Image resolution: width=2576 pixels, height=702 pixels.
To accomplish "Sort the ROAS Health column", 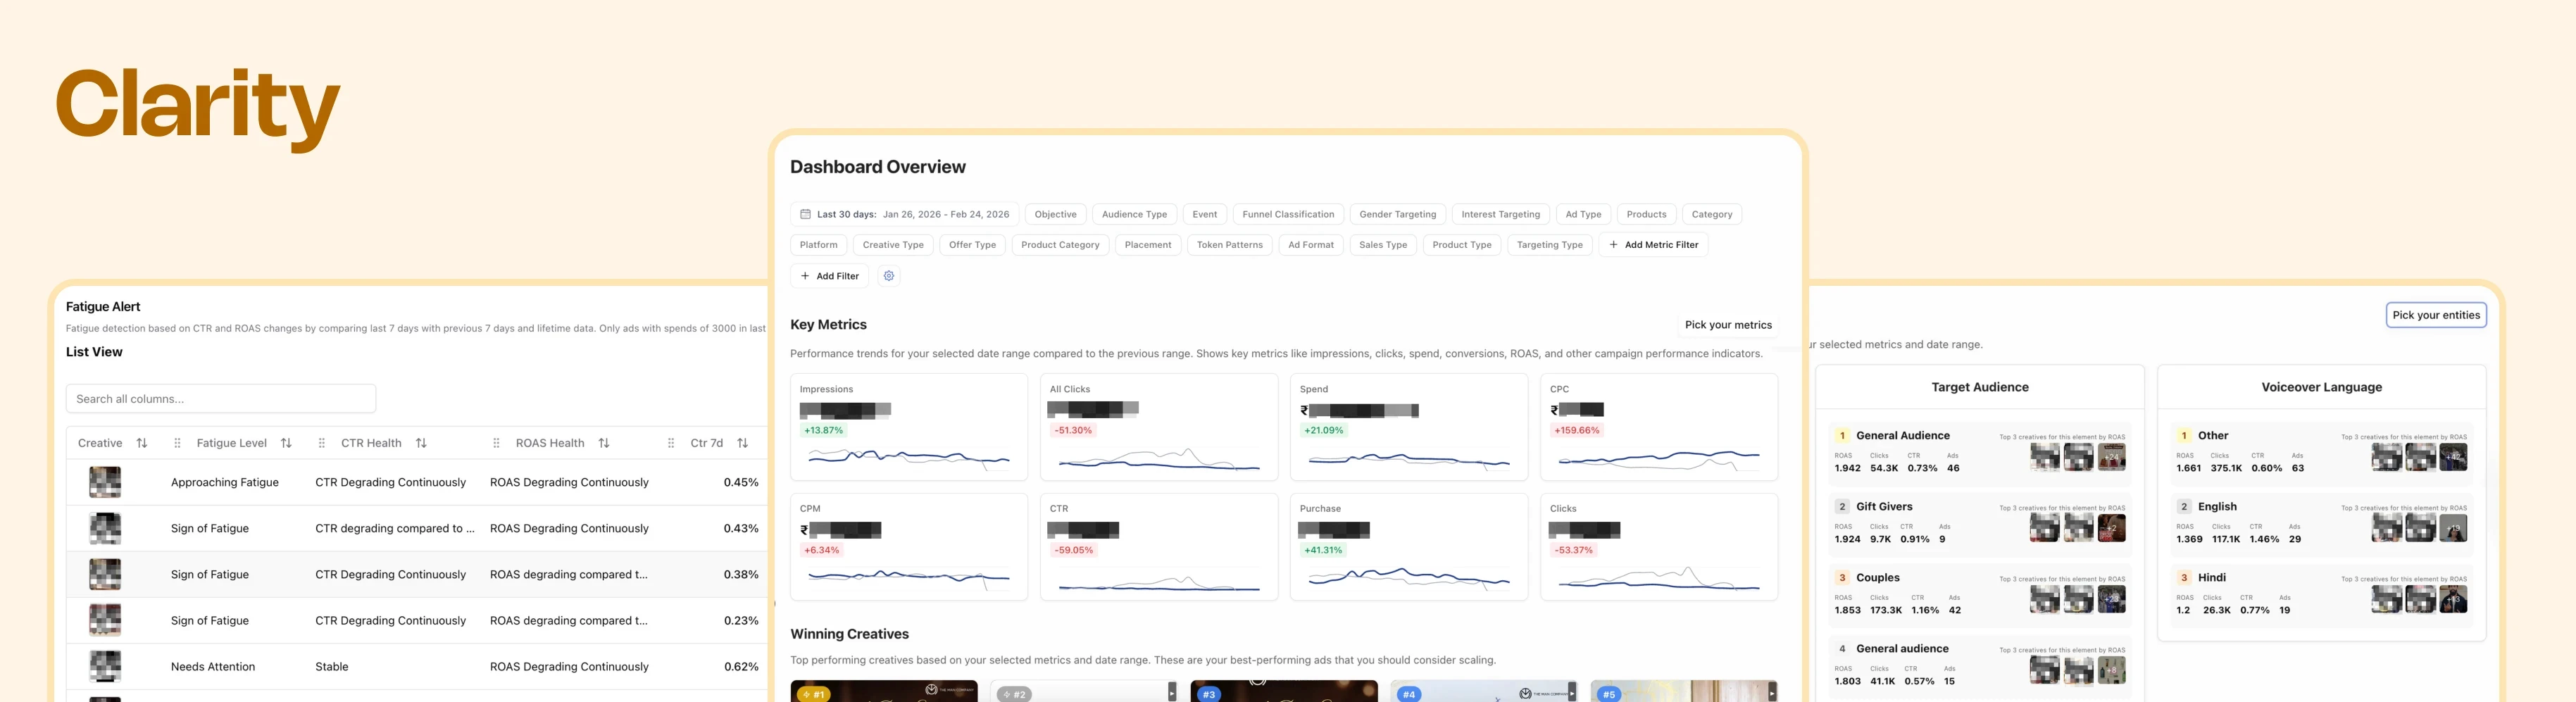I will [x=604, y=443].
